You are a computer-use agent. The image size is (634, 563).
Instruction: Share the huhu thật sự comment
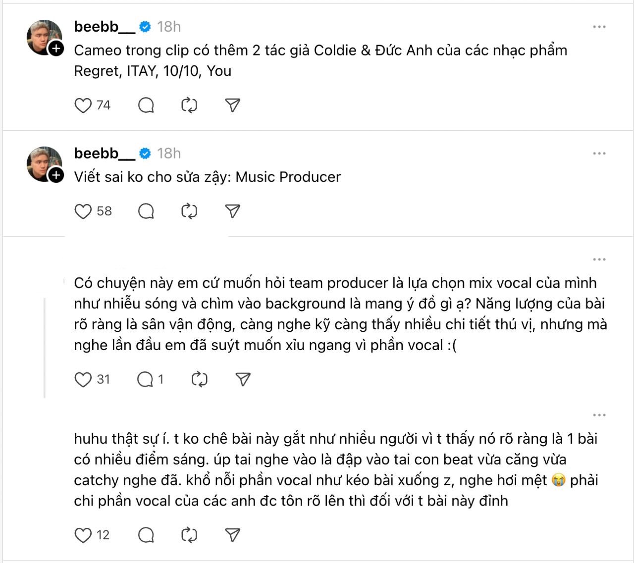[x=233, y=535]
